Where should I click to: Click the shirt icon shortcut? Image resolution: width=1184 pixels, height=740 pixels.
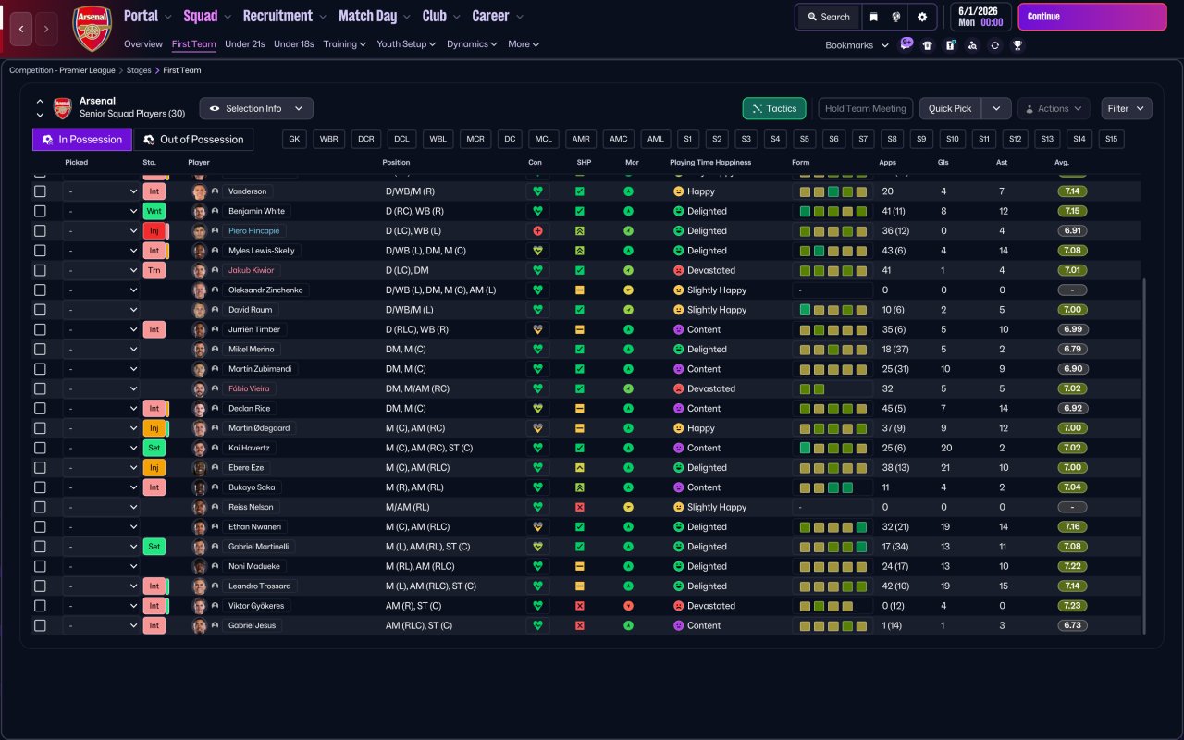coord(928,45)
